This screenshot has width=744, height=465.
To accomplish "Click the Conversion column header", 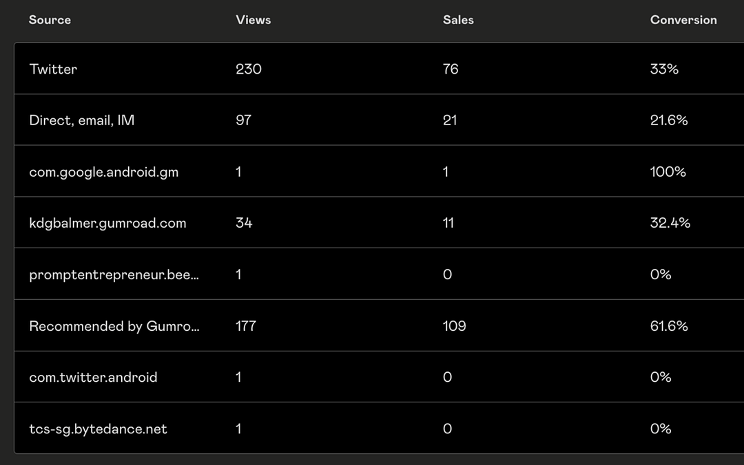I will [683, 20].
